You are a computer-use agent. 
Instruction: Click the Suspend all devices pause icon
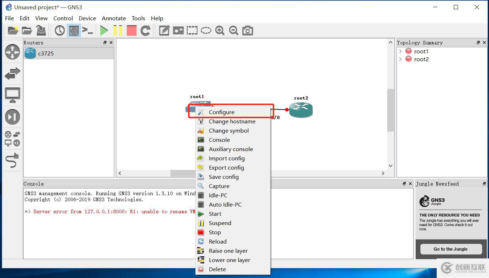(118, 31)
